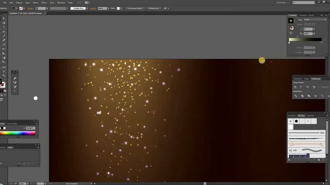Viewport: 330px width, 185px height.
Task: Open the gradient angle dropdown arrow
Action: pos(314,29)
